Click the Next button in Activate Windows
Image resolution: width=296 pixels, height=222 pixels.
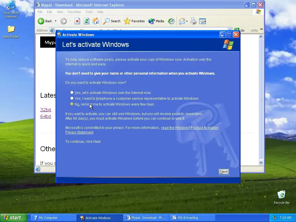point(224,172)
